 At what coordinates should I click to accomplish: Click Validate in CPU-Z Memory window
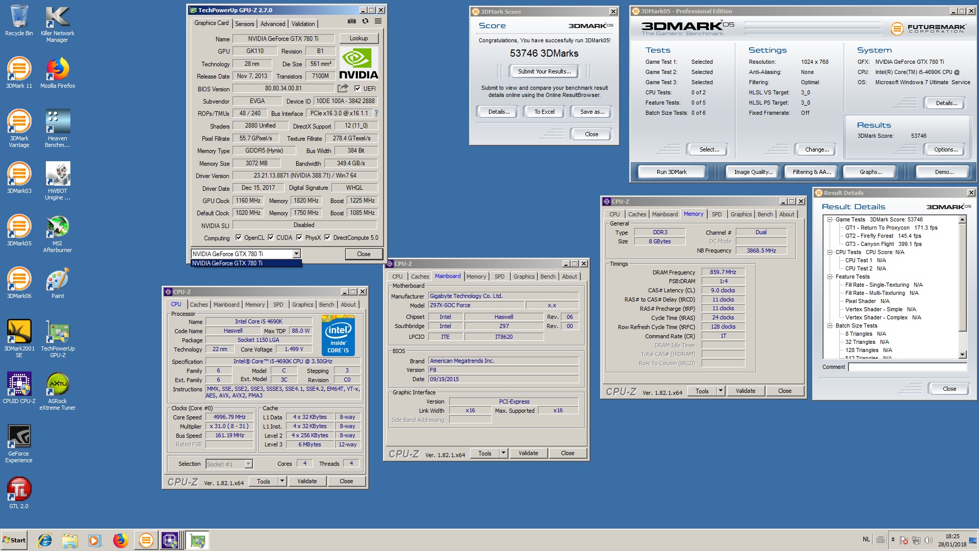745,391
